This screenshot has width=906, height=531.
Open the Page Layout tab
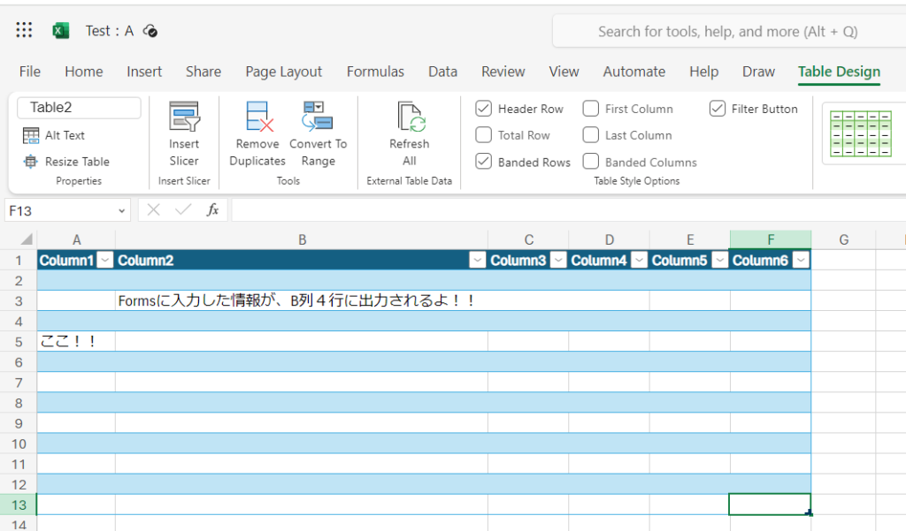coord(283,72)
